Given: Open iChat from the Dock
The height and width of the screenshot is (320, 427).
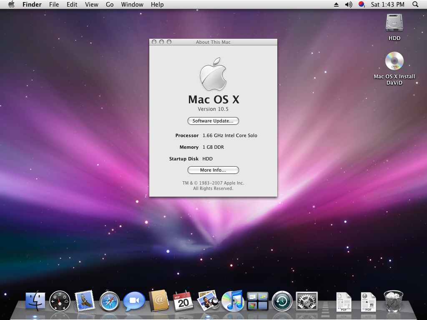Looking at the screenshot, I should click(134, 301).
